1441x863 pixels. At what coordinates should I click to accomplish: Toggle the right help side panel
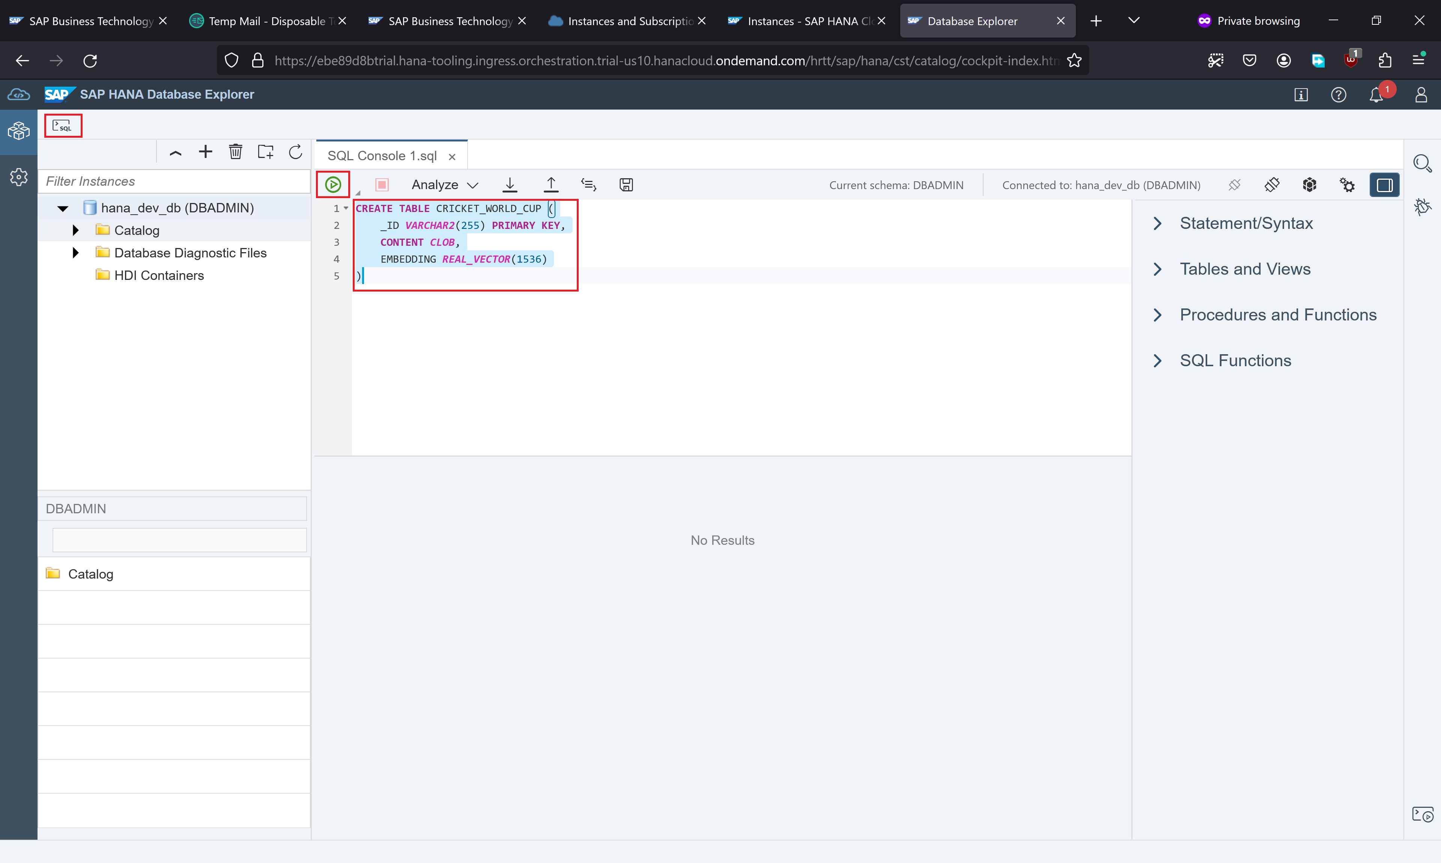tap(1384, 185)
